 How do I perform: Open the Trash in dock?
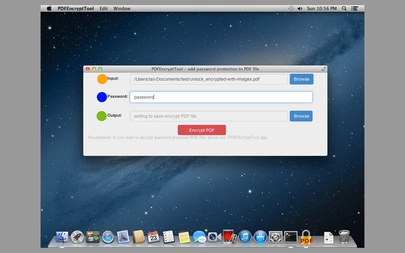[x=344, y=237]
